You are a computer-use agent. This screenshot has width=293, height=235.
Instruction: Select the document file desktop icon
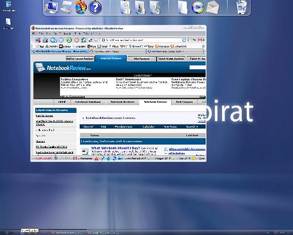coord(8,23)
